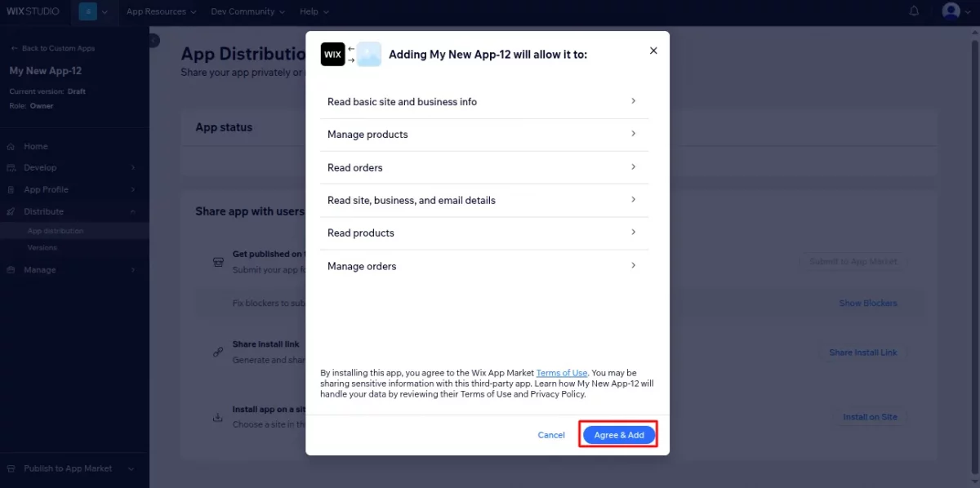Open the Terms of Use link
980x488 pixels.
click(562, 373)
